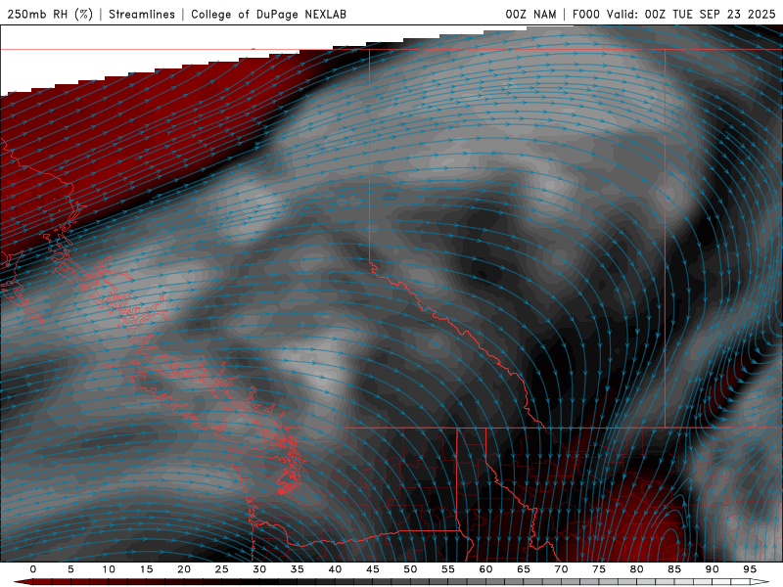
Task: Click the colorbar tick label "0"
Action: click(x=33, y=569)
